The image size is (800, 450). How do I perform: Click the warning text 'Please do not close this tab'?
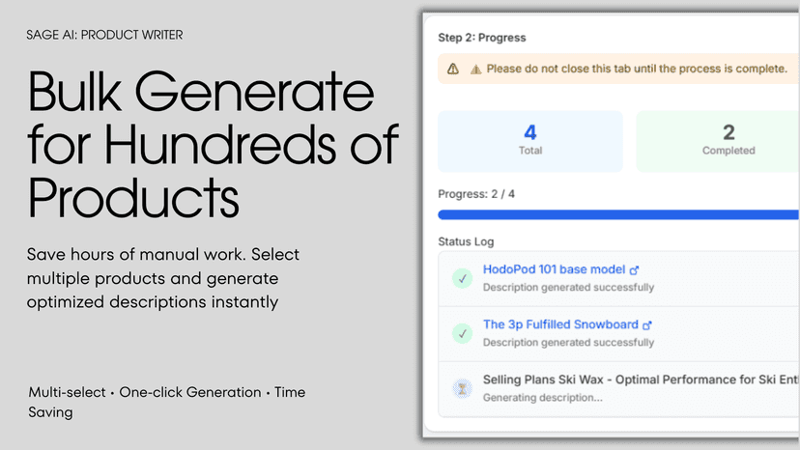pos(637,69)
